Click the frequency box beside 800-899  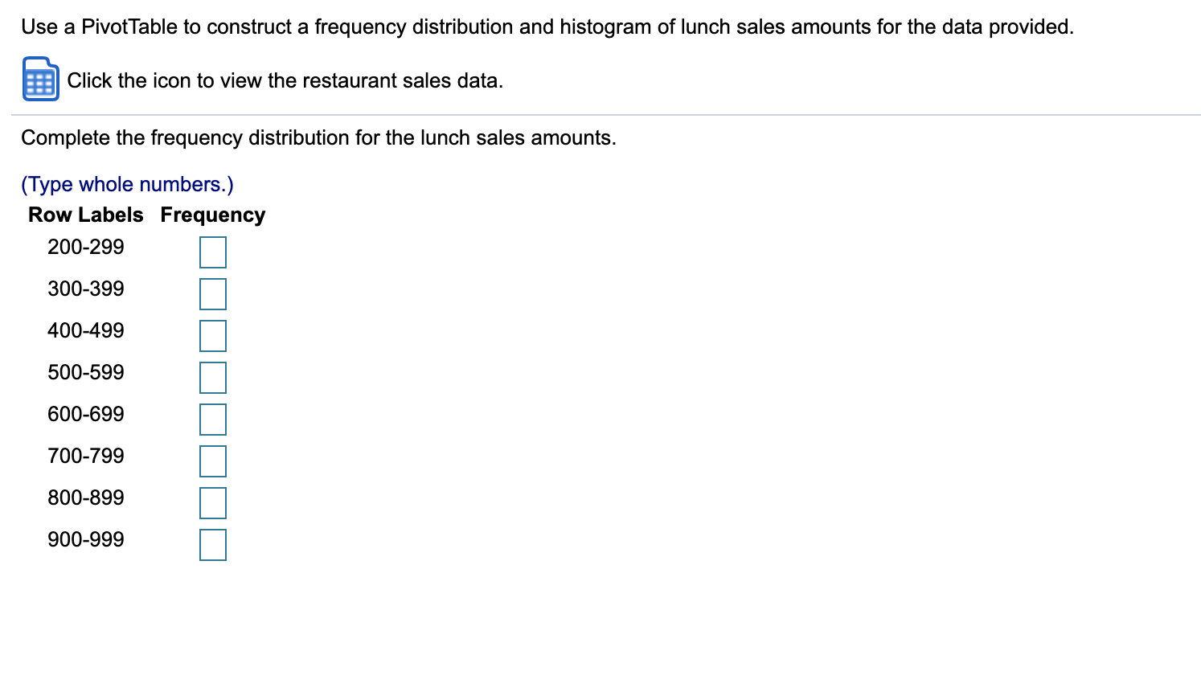point(212,502)
